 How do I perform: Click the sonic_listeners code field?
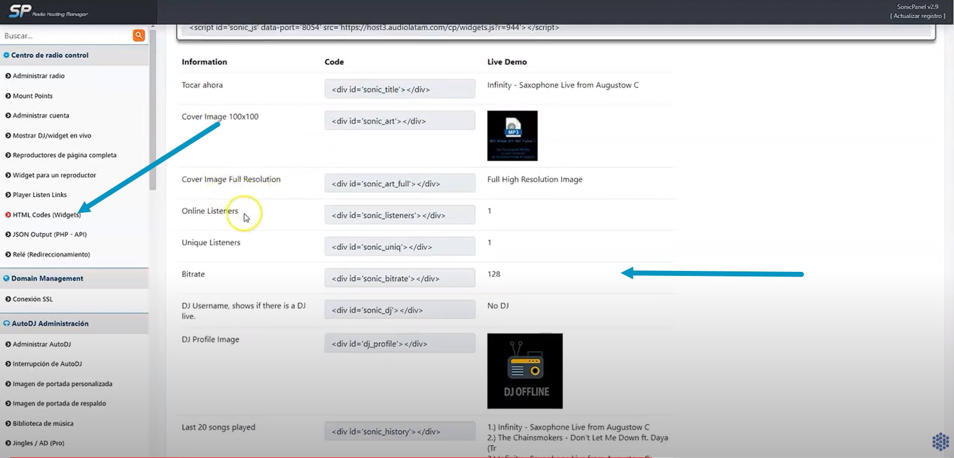[400, 215]
